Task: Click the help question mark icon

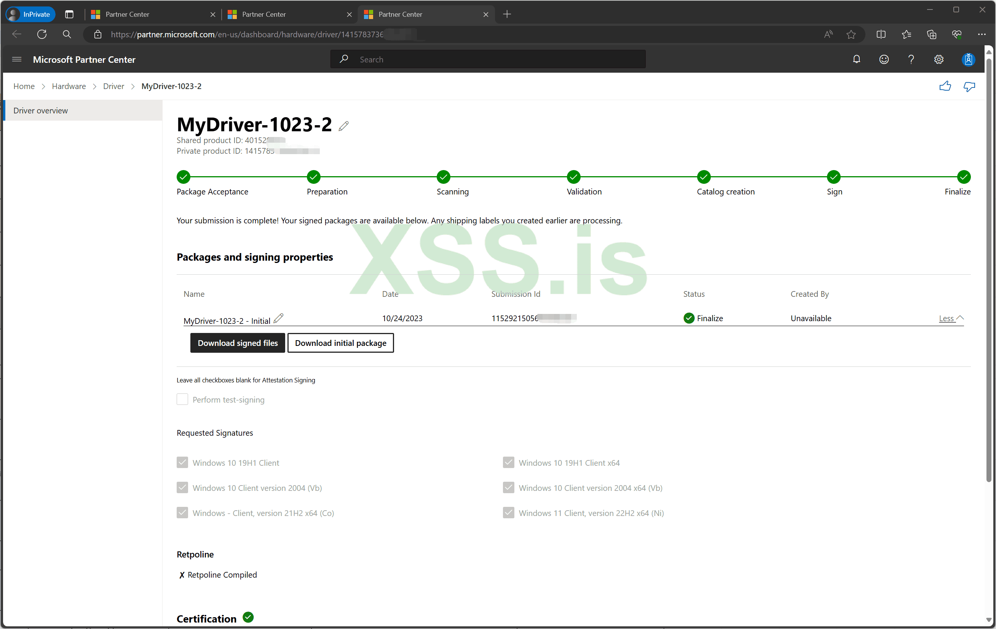Action: [911, 59]
